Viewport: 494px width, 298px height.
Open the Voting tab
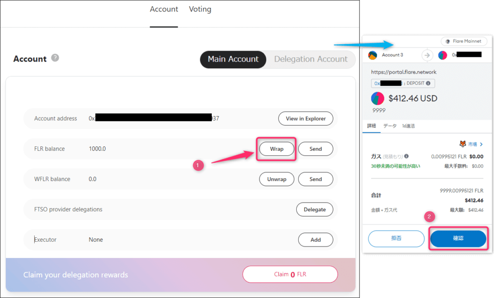(x=200, y=9)
